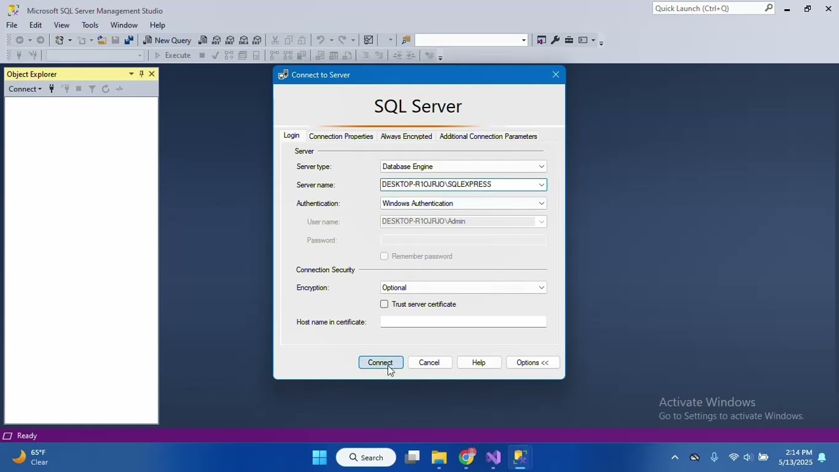Click the Host name in certificate field
839x472 pixels.
pos(463,322)
